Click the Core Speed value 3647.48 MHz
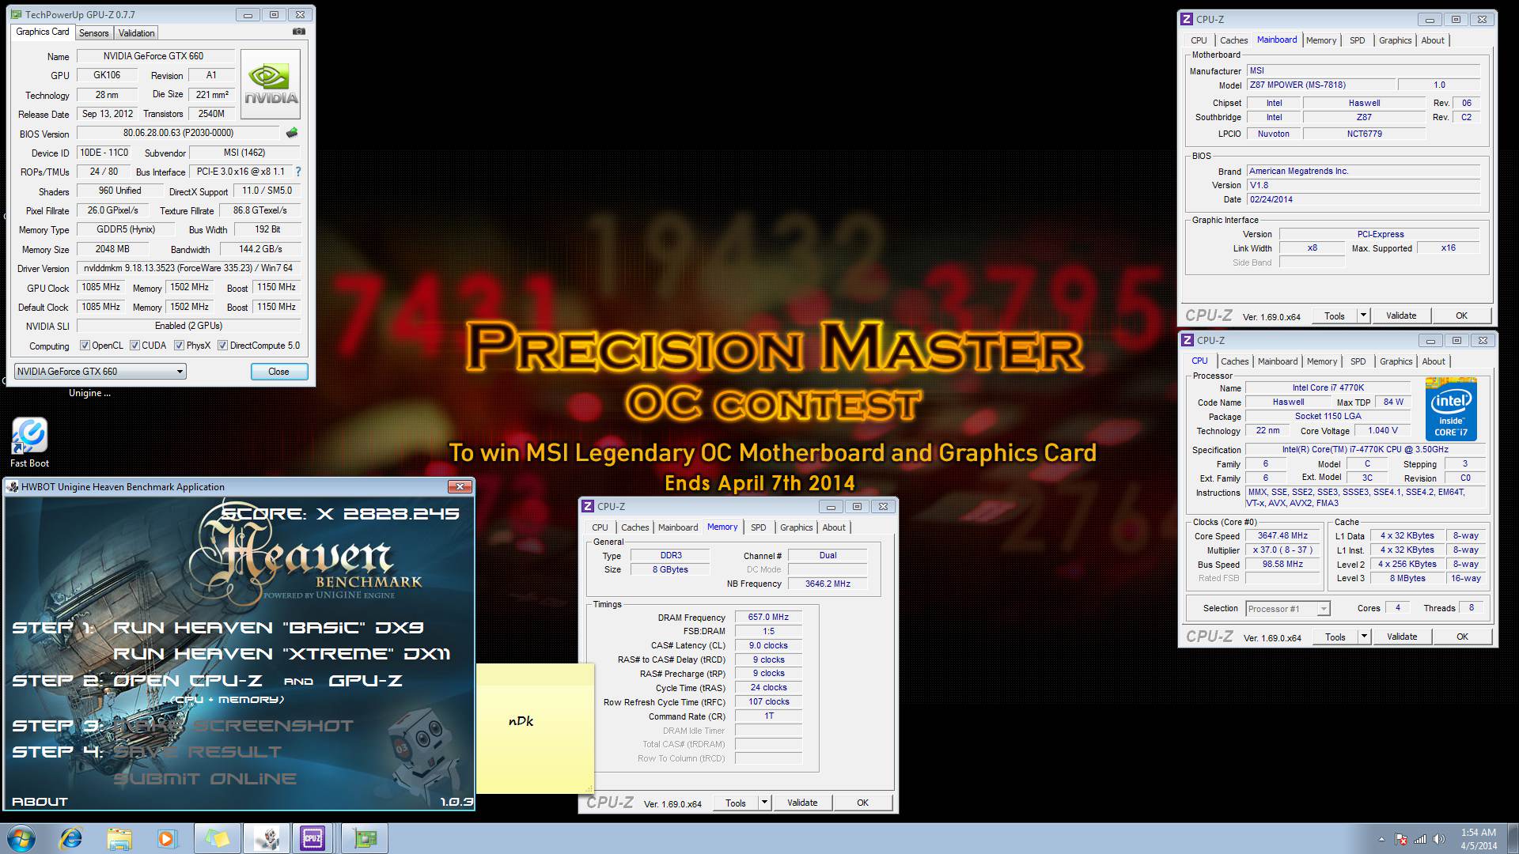1519x854 pixels. (x=1282, y=535)
